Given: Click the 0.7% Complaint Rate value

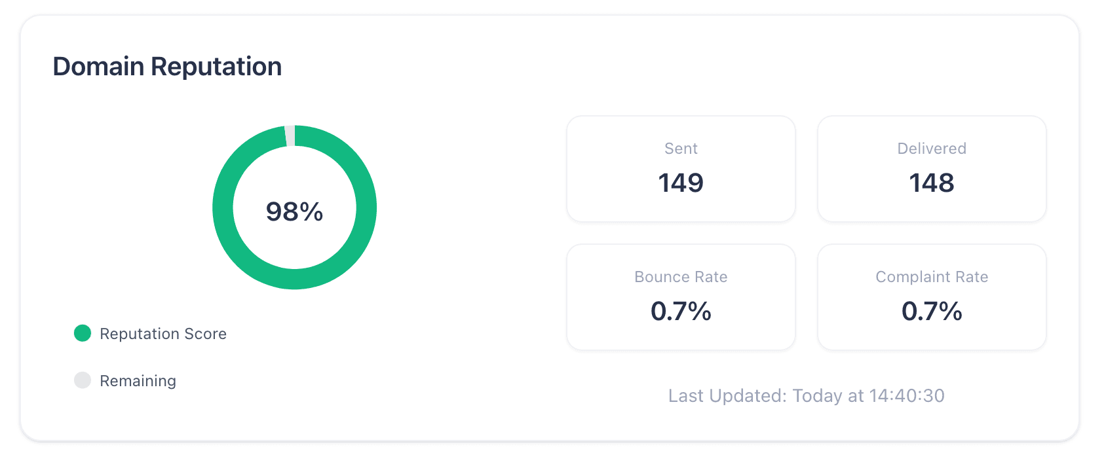Looking at the screenshot, I should pos(932,311).
